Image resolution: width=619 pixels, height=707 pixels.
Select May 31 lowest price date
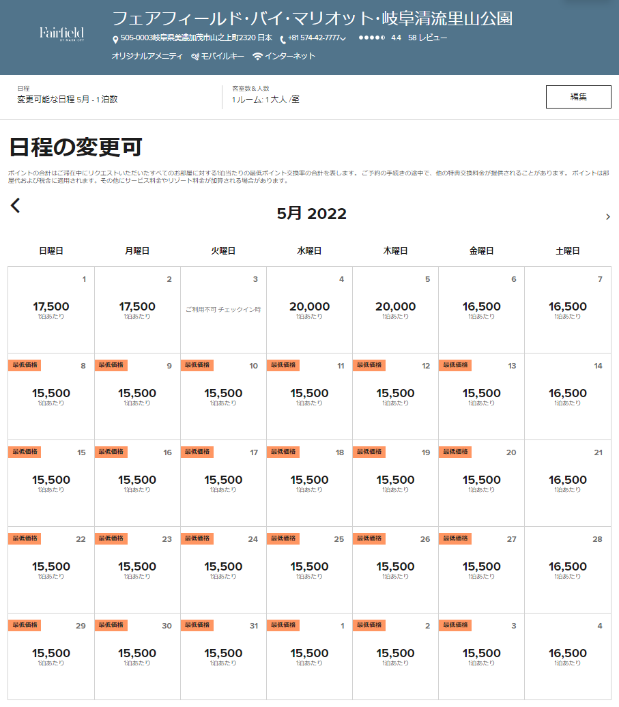coord(223,655)
